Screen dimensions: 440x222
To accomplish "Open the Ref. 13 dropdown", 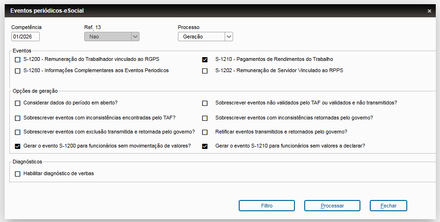I will [135, 37].
